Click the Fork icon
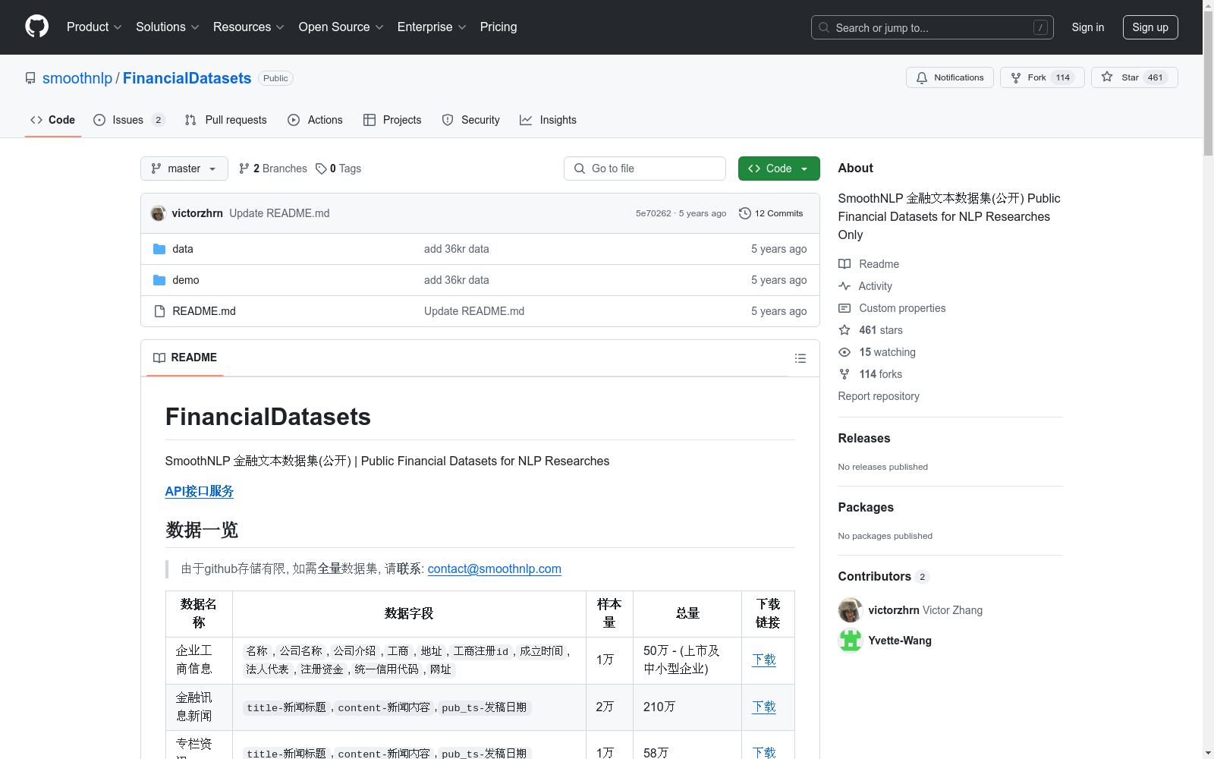Screen dimensions: 1214x759 click(x=1016, y=77)
